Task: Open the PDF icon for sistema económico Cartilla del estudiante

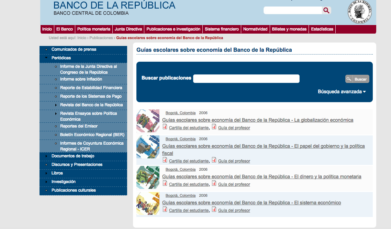Action: [x=165, y=209]
